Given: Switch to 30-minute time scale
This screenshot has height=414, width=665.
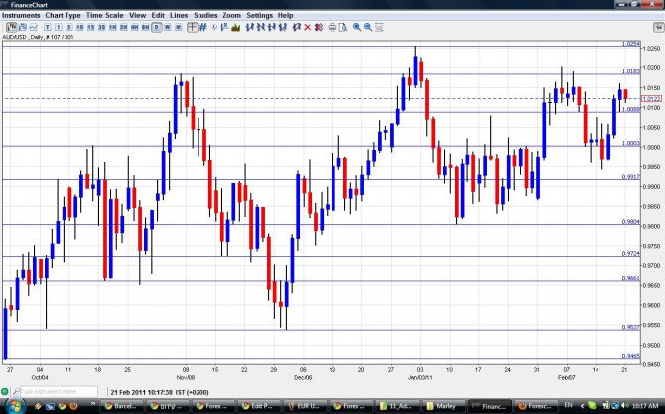Looking at the screenshot, I should [102, 27].
